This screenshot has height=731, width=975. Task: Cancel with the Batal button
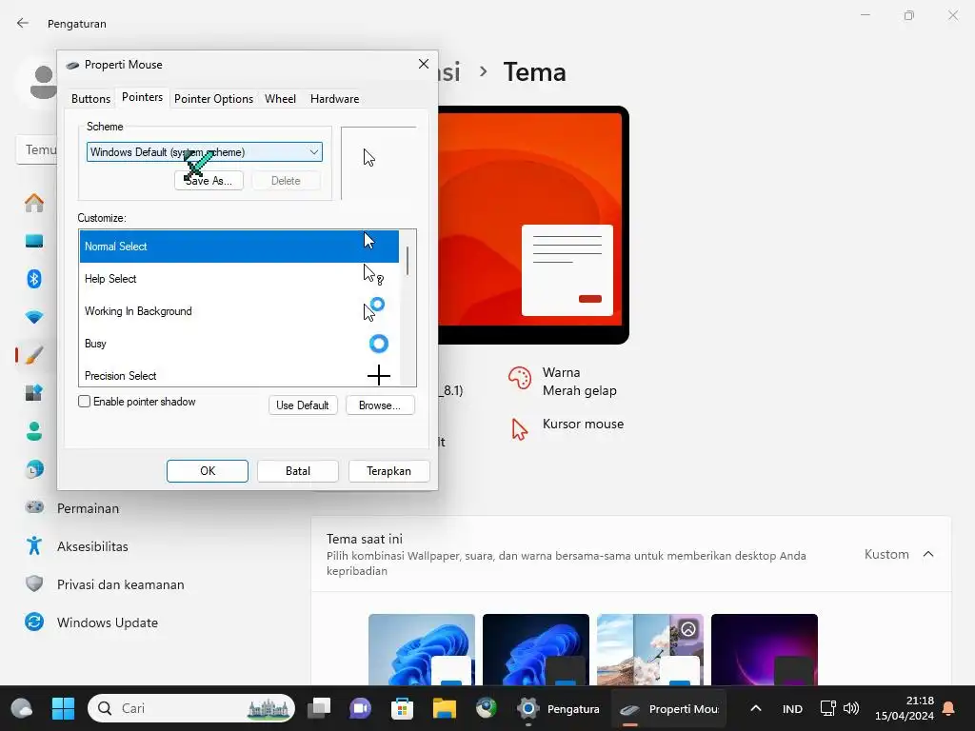point(298,471)
